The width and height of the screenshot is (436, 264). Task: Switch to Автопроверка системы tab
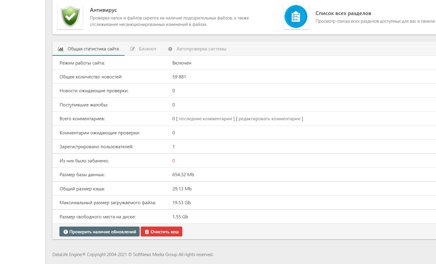click(201, 49)
